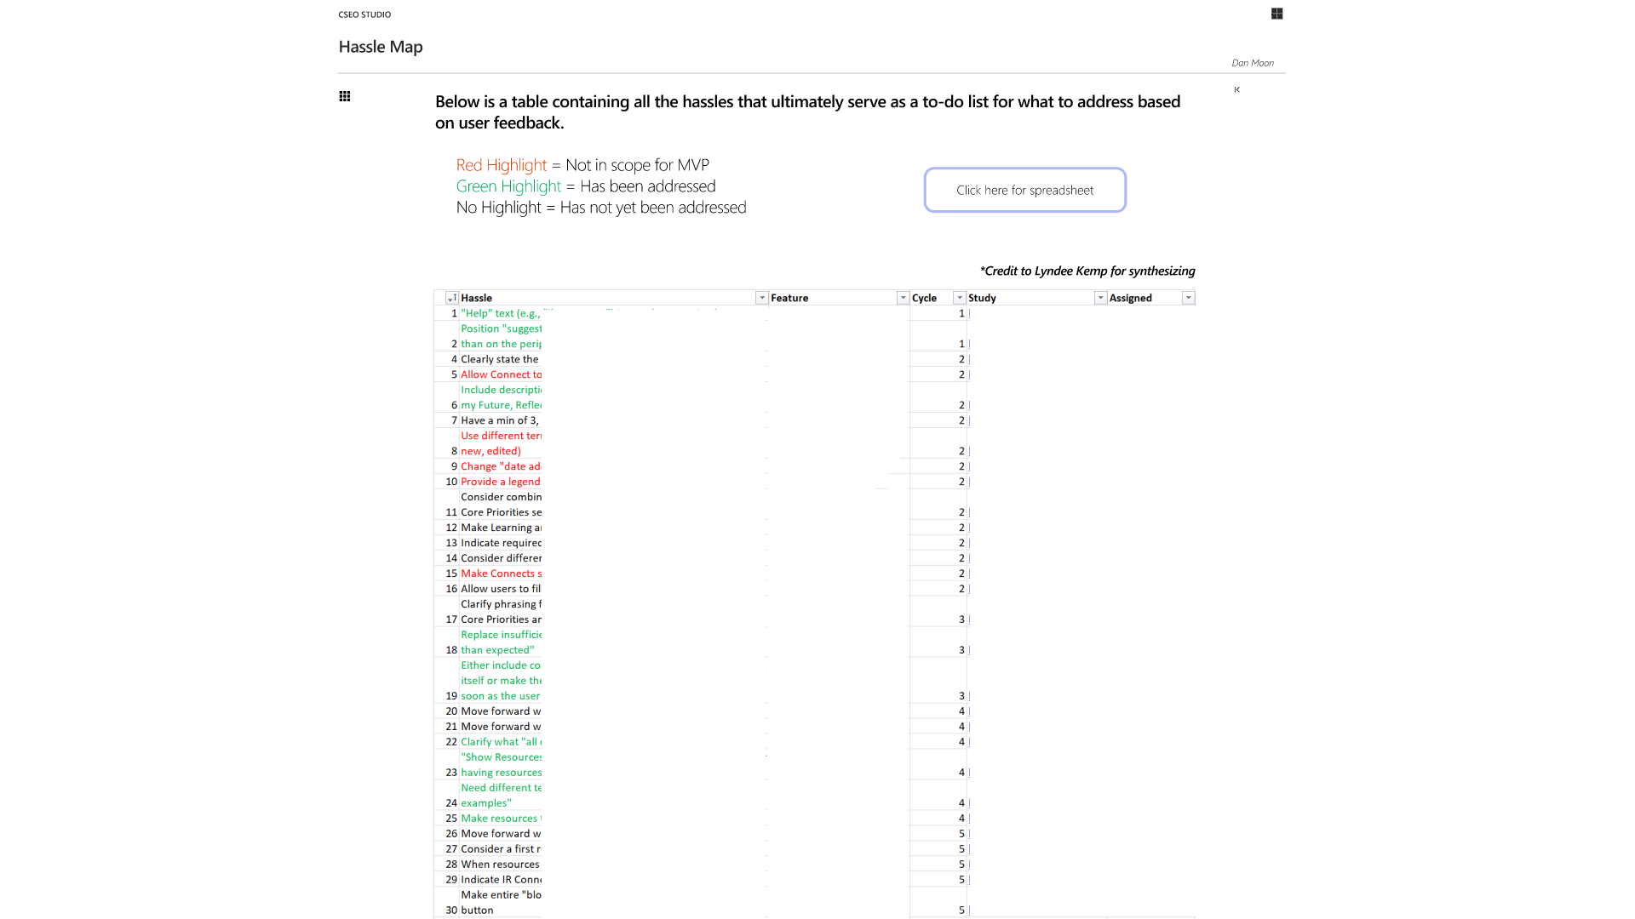Click the Hassle Map page title
This screenshot has width=1635, height=919.
(x=381, y=47)
